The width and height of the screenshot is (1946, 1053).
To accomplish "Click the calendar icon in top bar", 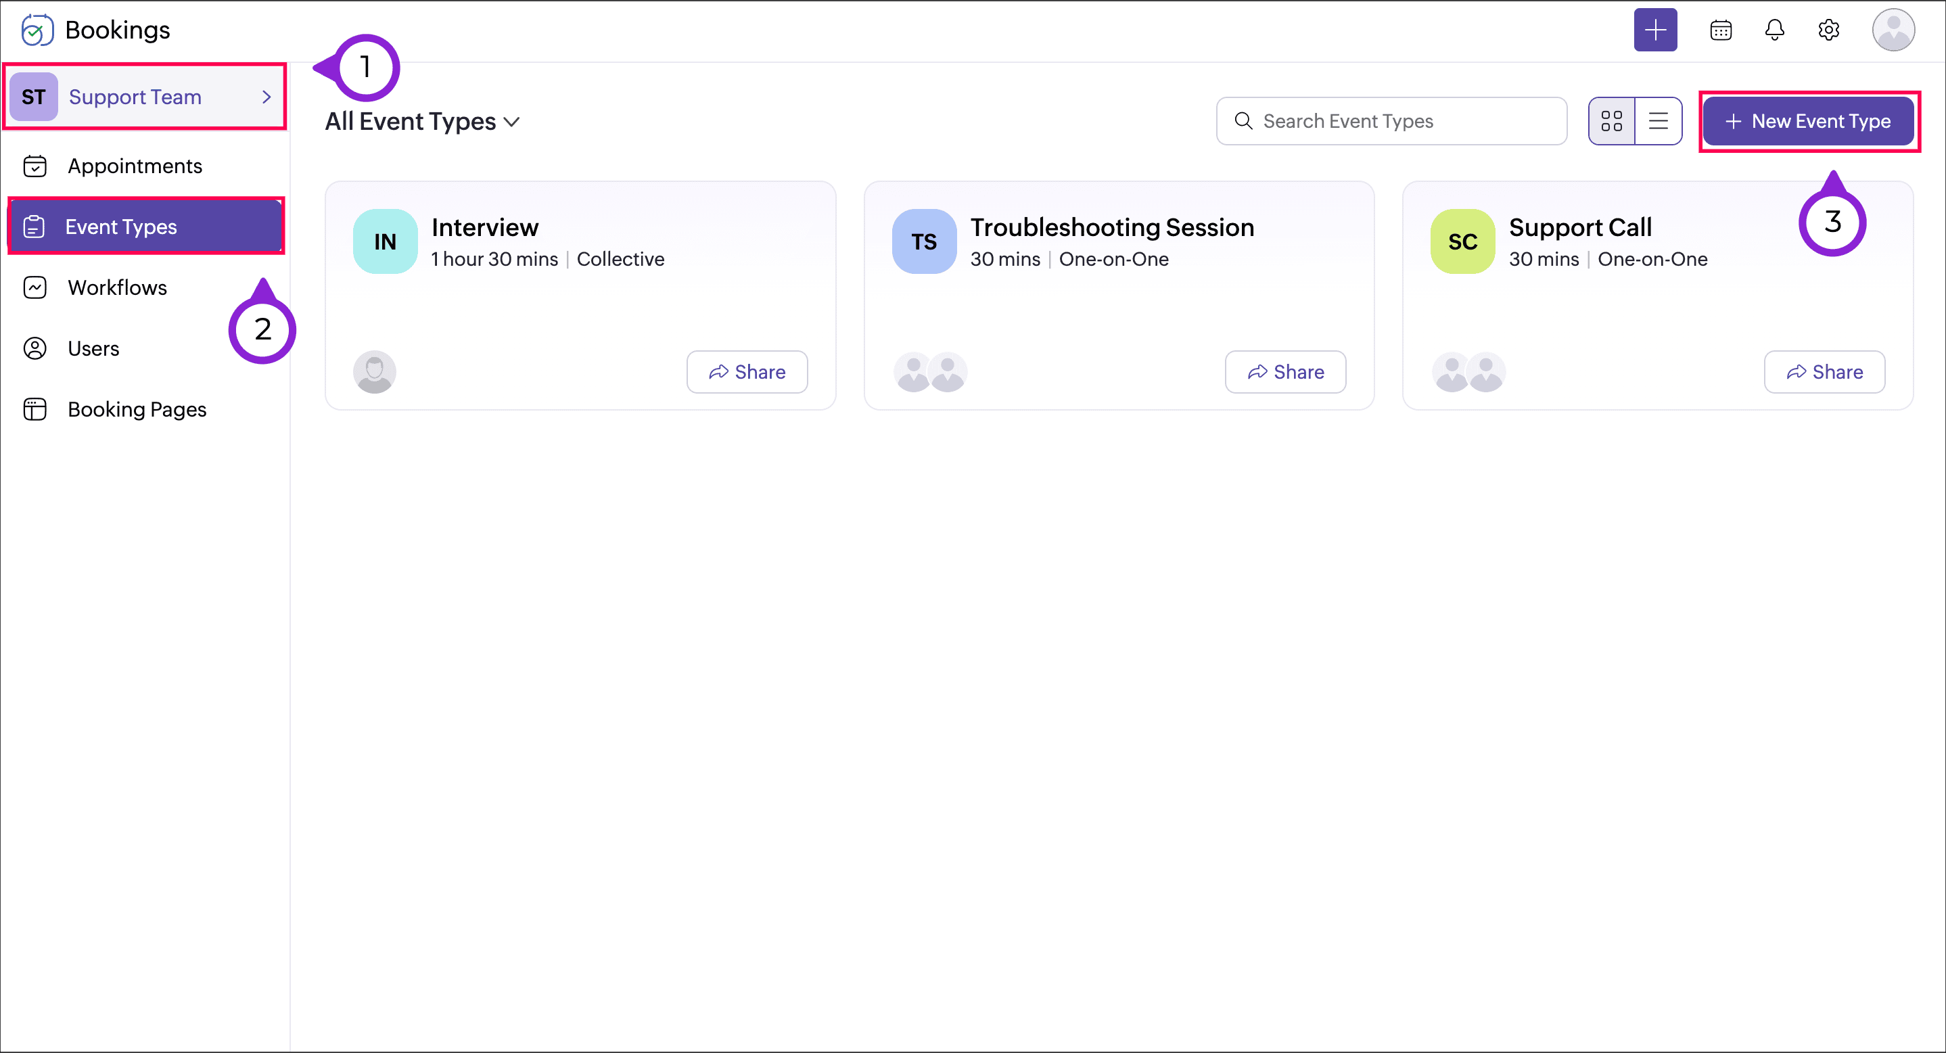I will 1720,30.
